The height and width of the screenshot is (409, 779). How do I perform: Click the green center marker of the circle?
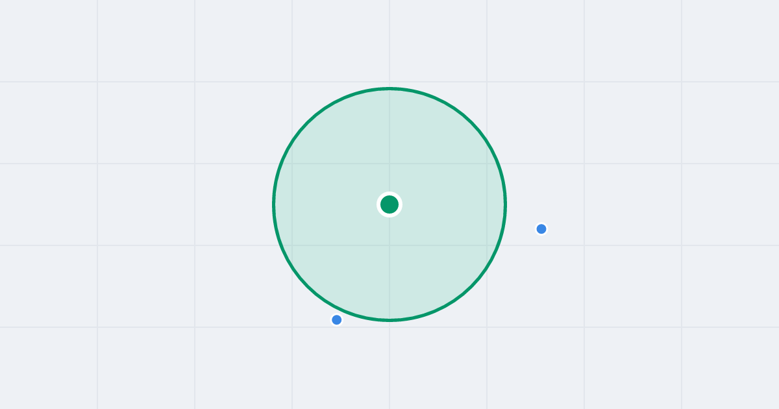pos(389,204)
